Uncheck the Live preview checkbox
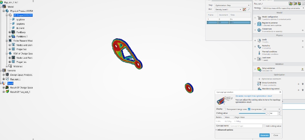Viewport: 305px width, 140px height. pyautogui.click(x=249, y=109)
